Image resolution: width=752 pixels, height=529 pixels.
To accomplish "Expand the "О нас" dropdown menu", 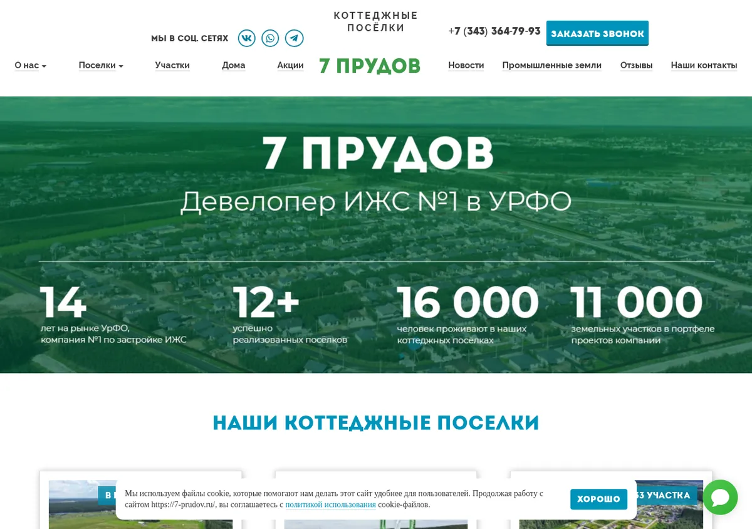I will pos(31,65).
